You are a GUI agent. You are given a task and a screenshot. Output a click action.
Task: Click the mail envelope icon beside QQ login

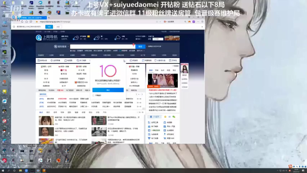tap(170, 117)
